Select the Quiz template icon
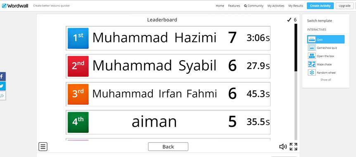The image size is (356, 157). pyautogui.click(x=311, y=40)
